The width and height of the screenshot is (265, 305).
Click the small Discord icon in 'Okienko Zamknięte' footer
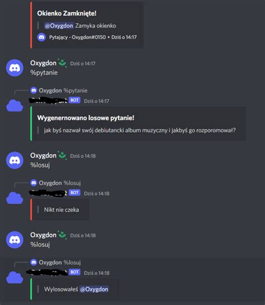pos(41,37)
